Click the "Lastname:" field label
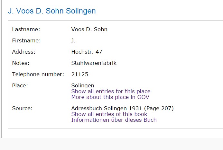Screen dimensions: 223x150 click(x=26, y=29)
